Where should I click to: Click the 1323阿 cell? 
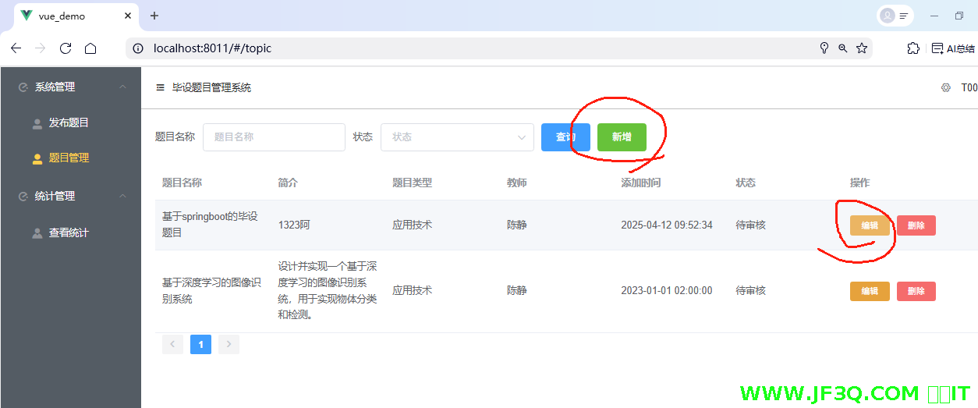tap(294, 225)
